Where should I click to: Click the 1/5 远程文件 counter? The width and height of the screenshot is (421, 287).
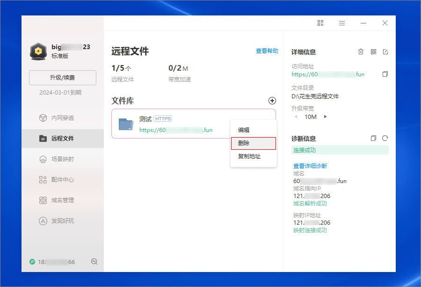pos(123,73)
